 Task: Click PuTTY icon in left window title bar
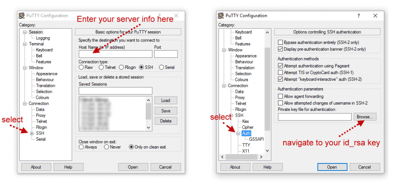tap(22, 16)
